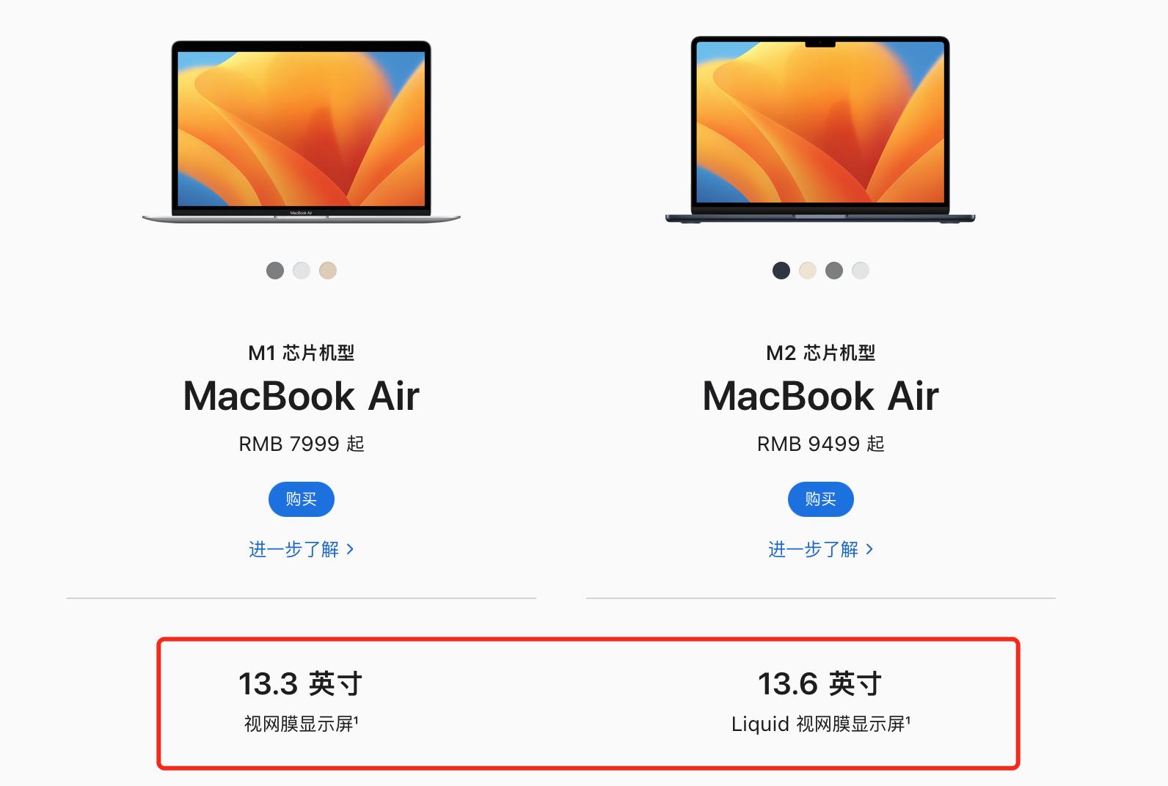Click the 13.3 英寸 display size heading
1168x786 pixels.
301,684
